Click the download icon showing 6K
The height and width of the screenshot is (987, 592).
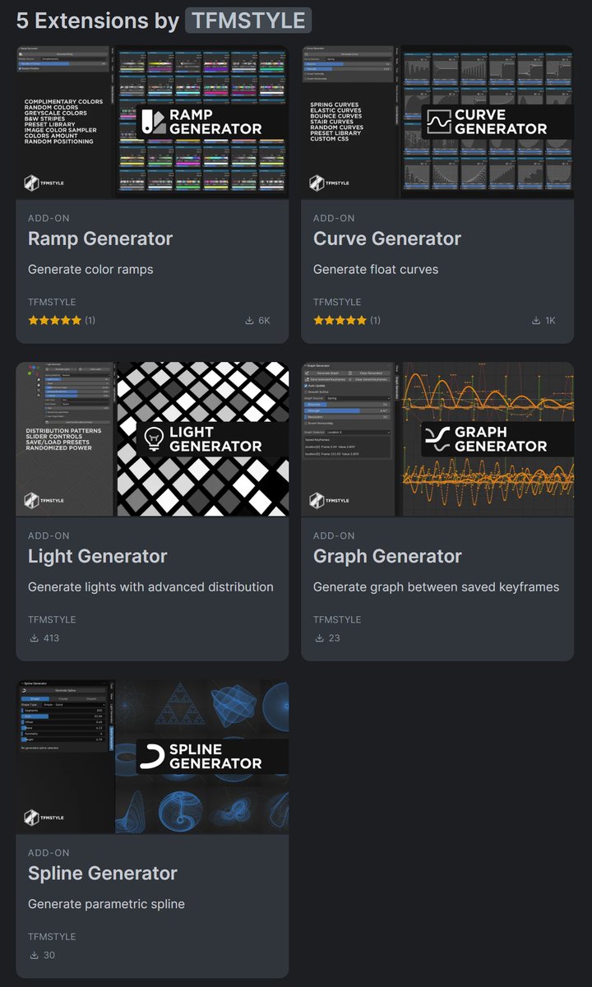coord(249,321)
